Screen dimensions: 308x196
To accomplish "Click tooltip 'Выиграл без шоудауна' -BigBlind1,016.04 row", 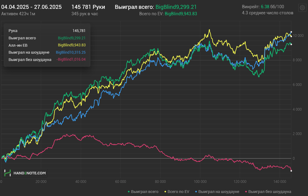I will coord(47,60).
